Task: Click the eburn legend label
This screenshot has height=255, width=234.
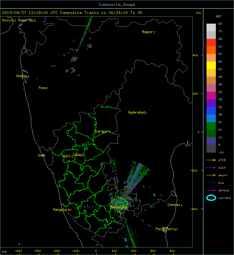Action: [x=223, y=175]
